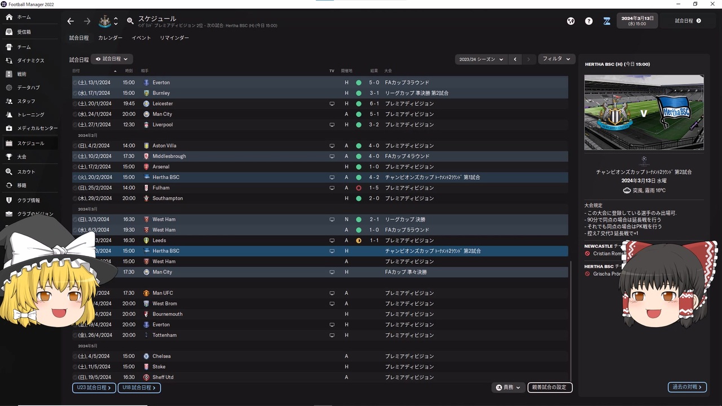The height and width of the screenshot is (406, 722).
Task: Go to the previous season with the left chevron
Action: (515, 59)
